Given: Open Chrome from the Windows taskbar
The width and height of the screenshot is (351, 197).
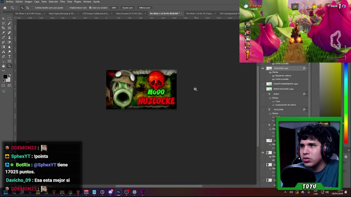Looking at the screenshot, I should point(70,192).
